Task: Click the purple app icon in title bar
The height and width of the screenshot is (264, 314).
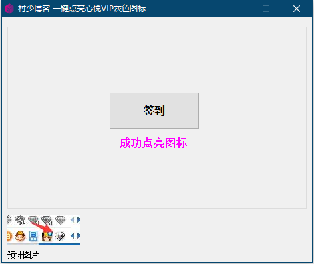Action: (9, 9)
